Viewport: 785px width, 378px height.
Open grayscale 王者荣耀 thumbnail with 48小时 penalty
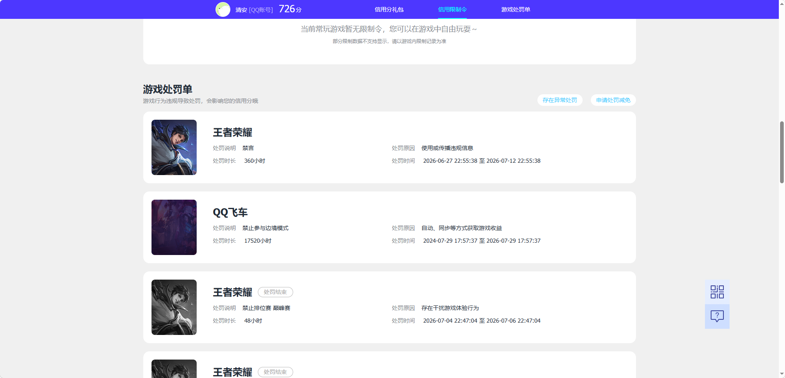(174, 307)
